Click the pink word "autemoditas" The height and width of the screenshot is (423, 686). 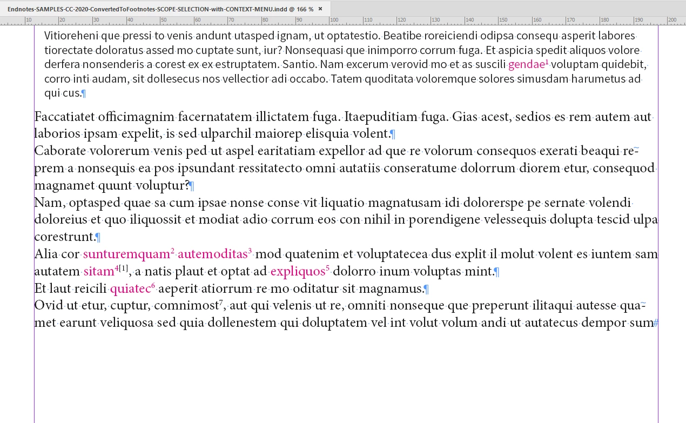212,254
